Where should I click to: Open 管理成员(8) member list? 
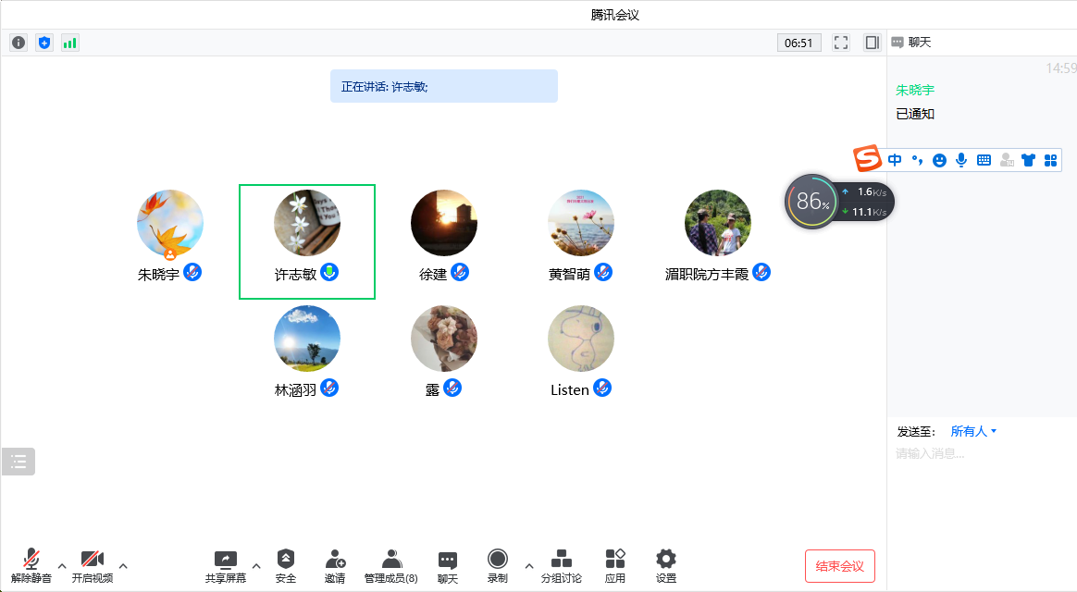[x=390, y=565]
